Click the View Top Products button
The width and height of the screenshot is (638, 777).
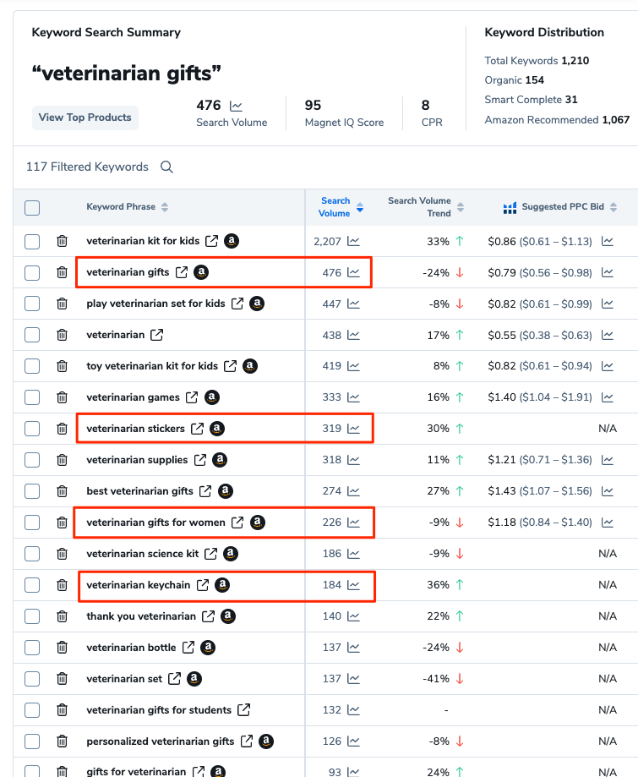85,118
